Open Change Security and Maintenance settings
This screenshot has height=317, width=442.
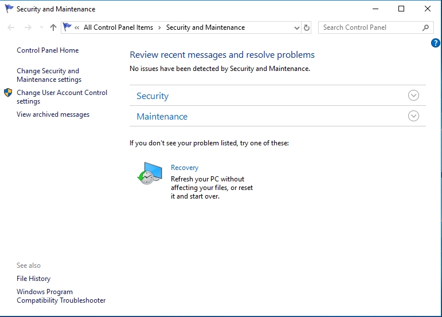(x=49, y=75)
